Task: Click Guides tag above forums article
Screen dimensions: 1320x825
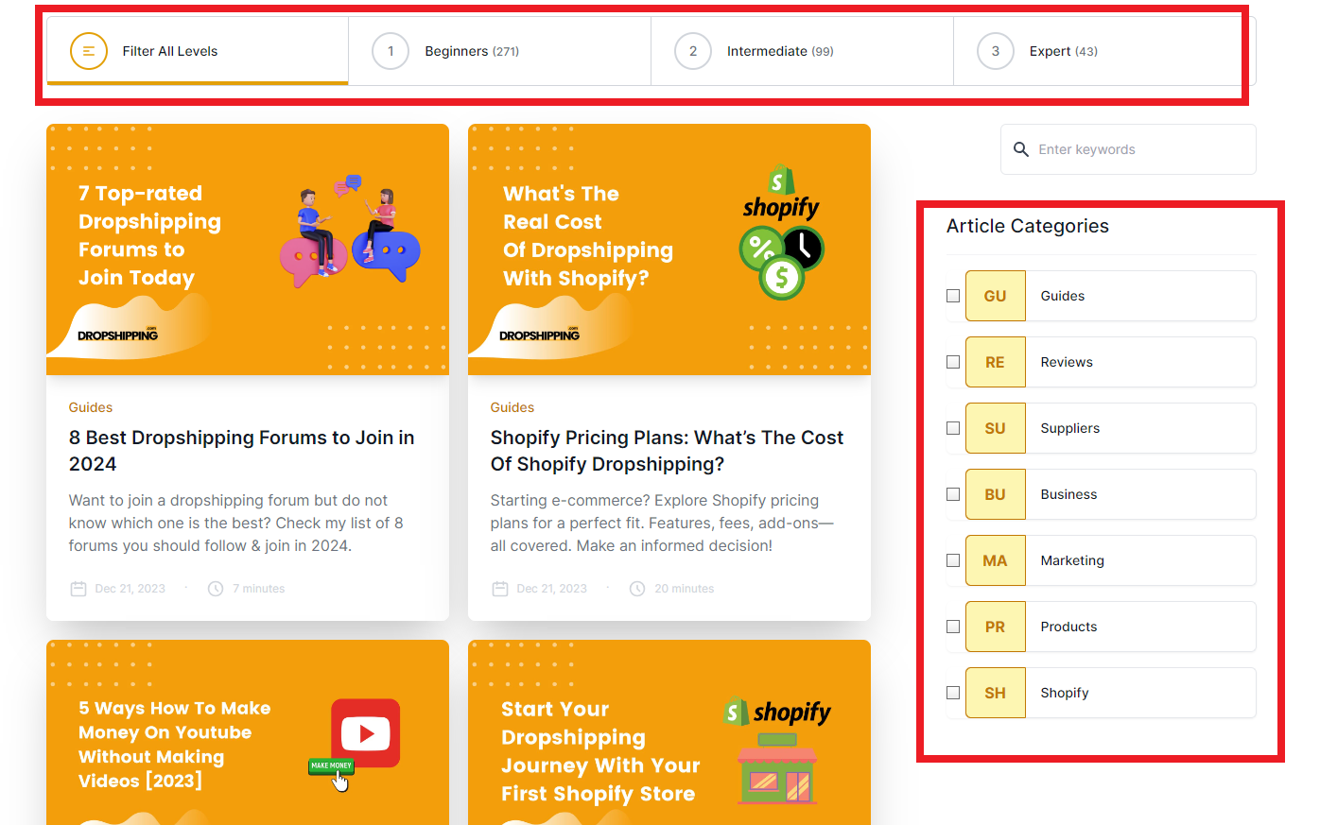Action: click(x=91, y=407)
